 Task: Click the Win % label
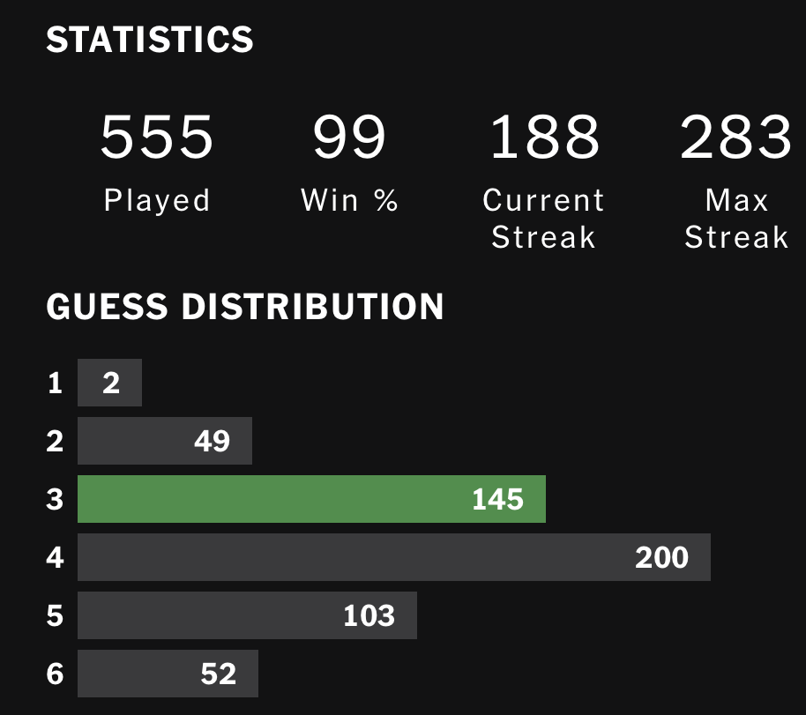(349, 201)
